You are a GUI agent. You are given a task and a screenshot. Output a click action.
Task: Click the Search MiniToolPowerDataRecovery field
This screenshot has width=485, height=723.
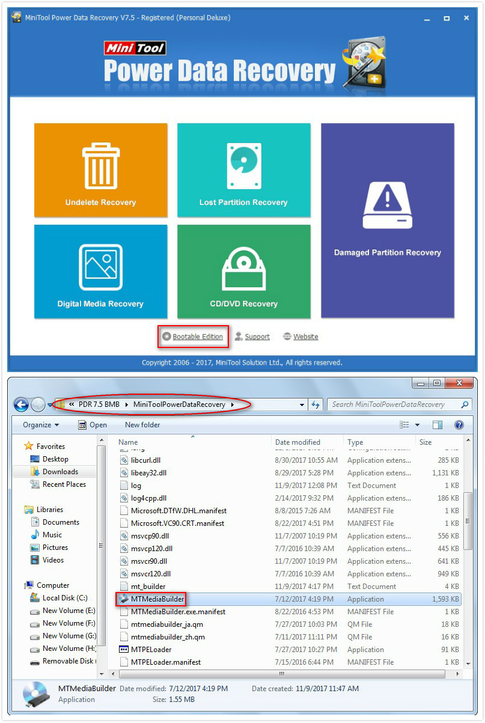click(x=399, y=404)
